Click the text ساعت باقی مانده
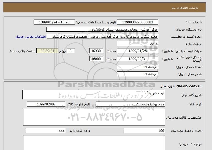212x150 pixels. (x=23, y=51)
